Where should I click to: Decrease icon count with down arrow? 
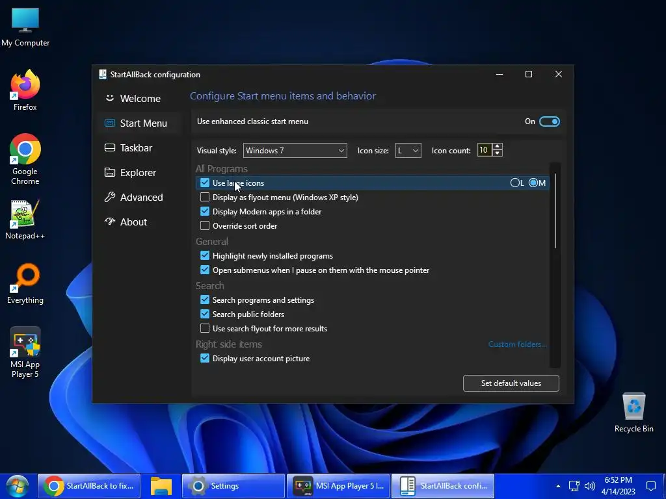point(498,153)
